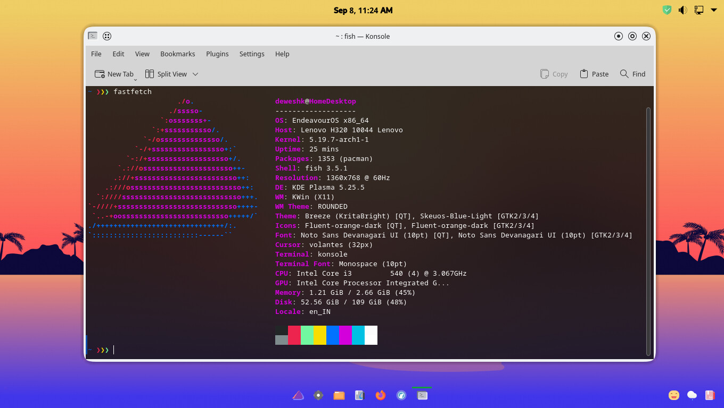Click the 'OS: EndeavourOS x86_64' line
Image resolution: width=724 pixels, height=408 pixels.
(x=322, y=121)
